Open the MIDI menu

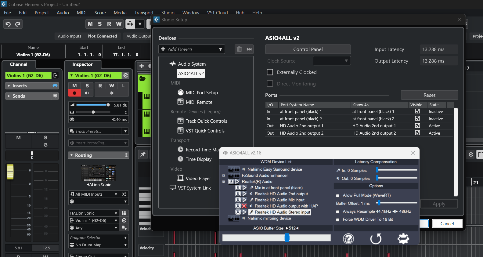pos(81,13)
